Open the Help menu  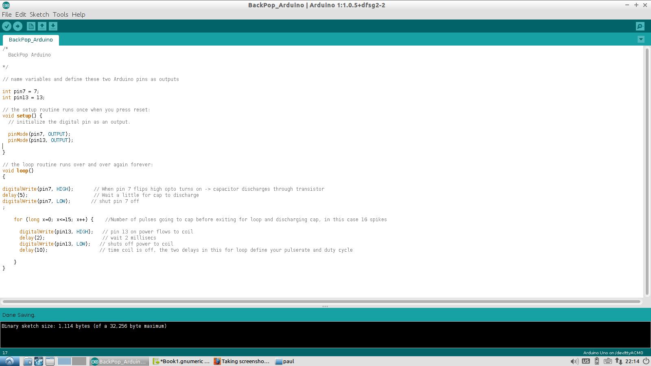point(79,15)
